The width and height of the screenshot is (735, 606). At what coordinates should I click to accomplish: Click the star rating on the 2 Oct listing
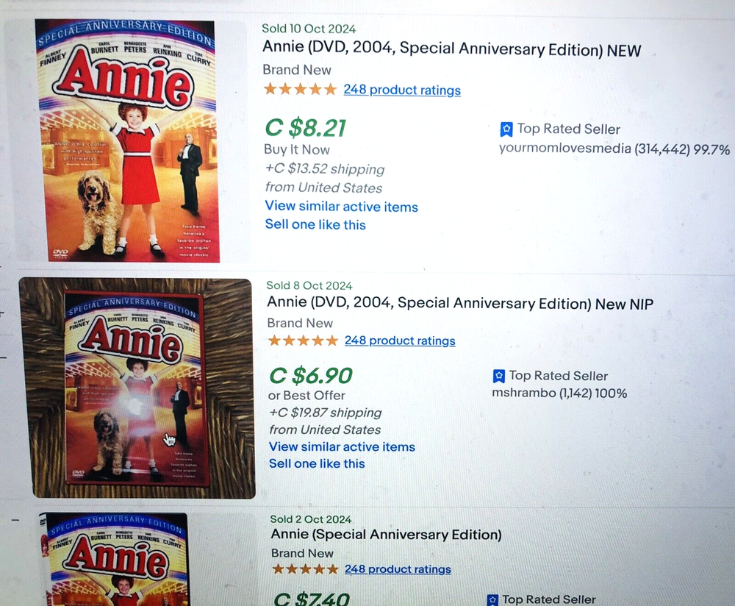(x=305, y=569)
